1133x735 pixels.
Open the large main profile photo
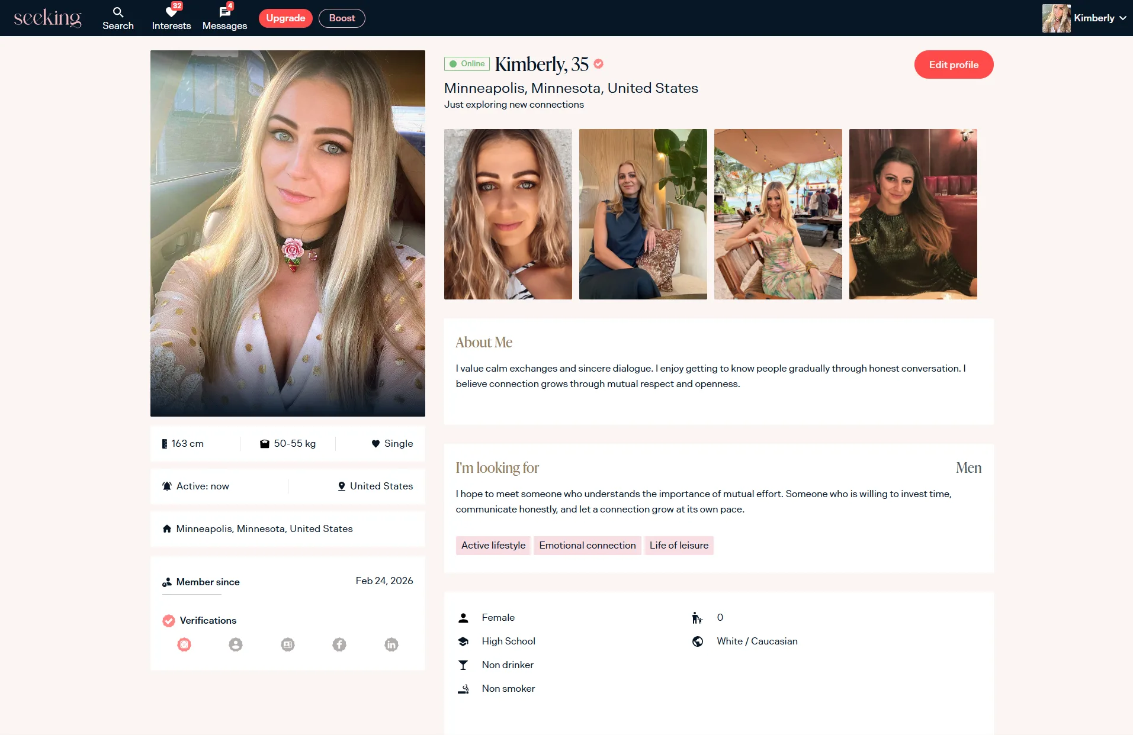(288, 233)
